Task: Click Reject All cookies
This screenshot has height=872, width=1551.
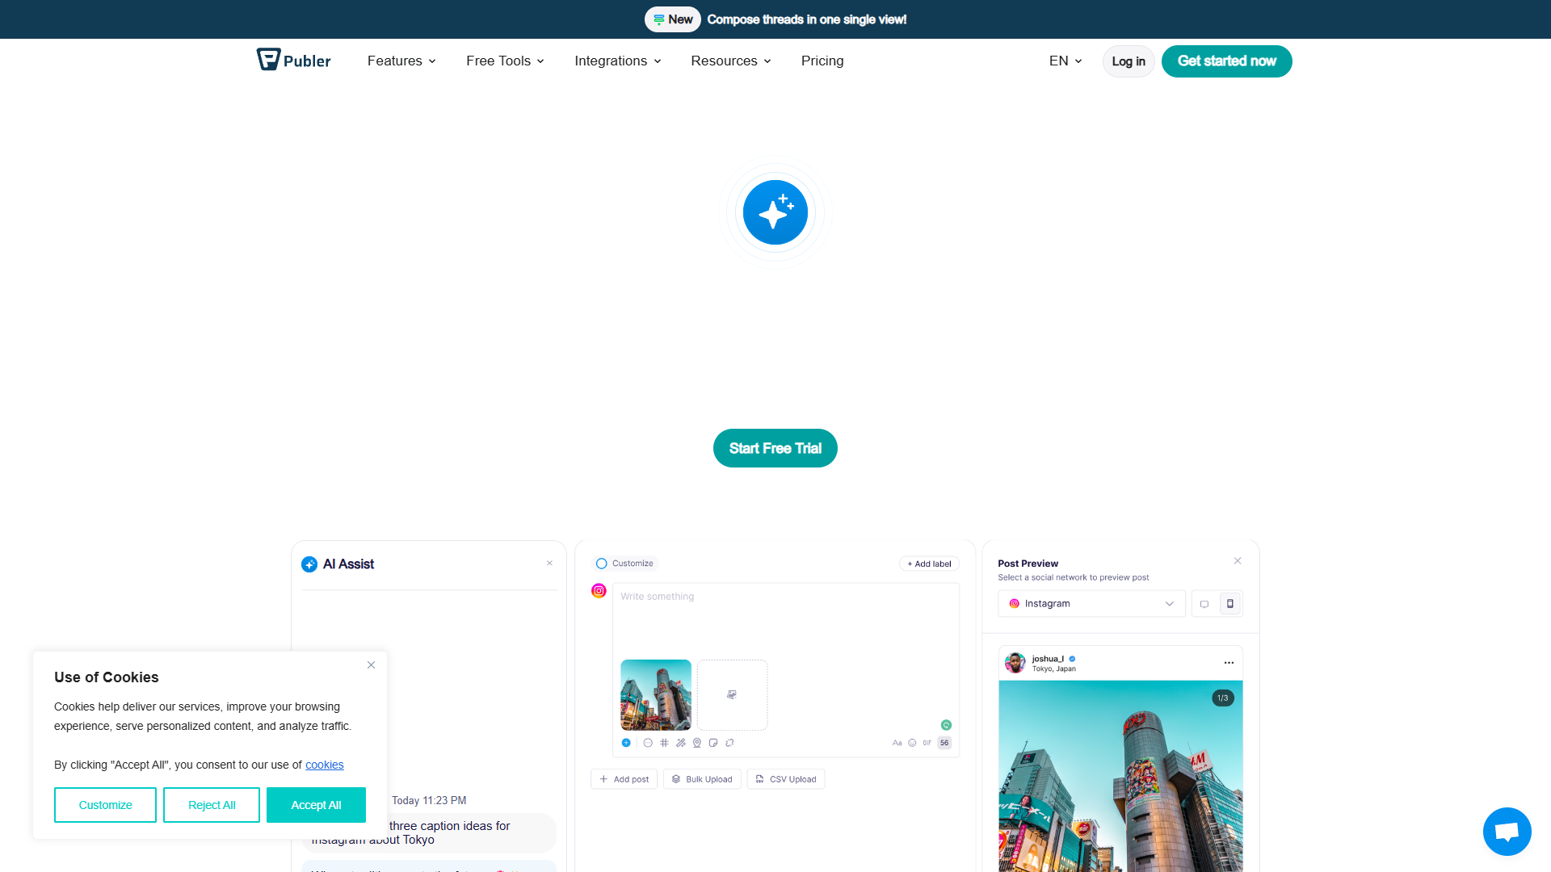Action: (x=212, y=805)
